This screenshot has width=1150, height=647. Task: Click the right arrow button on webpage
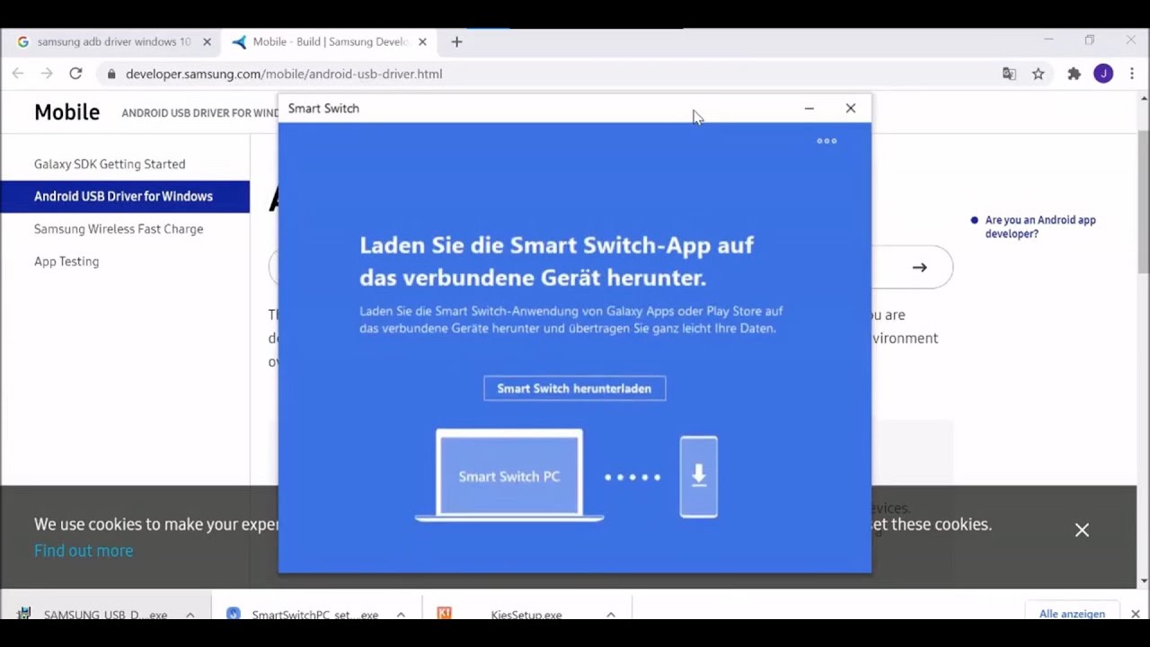[919, 267]
